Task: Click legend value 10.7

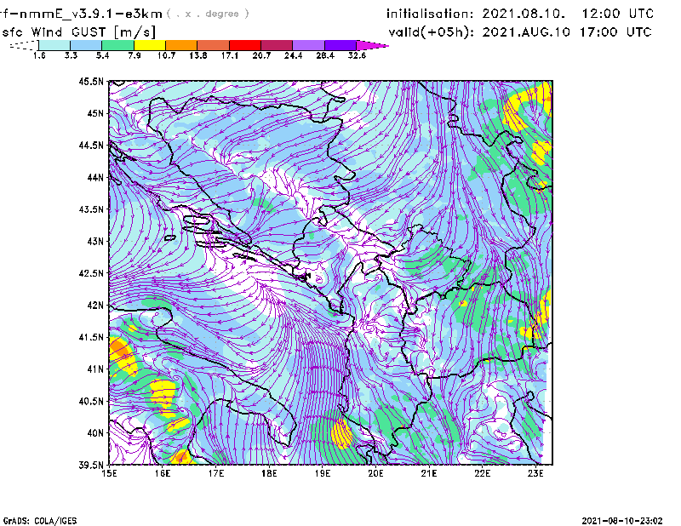Action: tap(166, 55)
